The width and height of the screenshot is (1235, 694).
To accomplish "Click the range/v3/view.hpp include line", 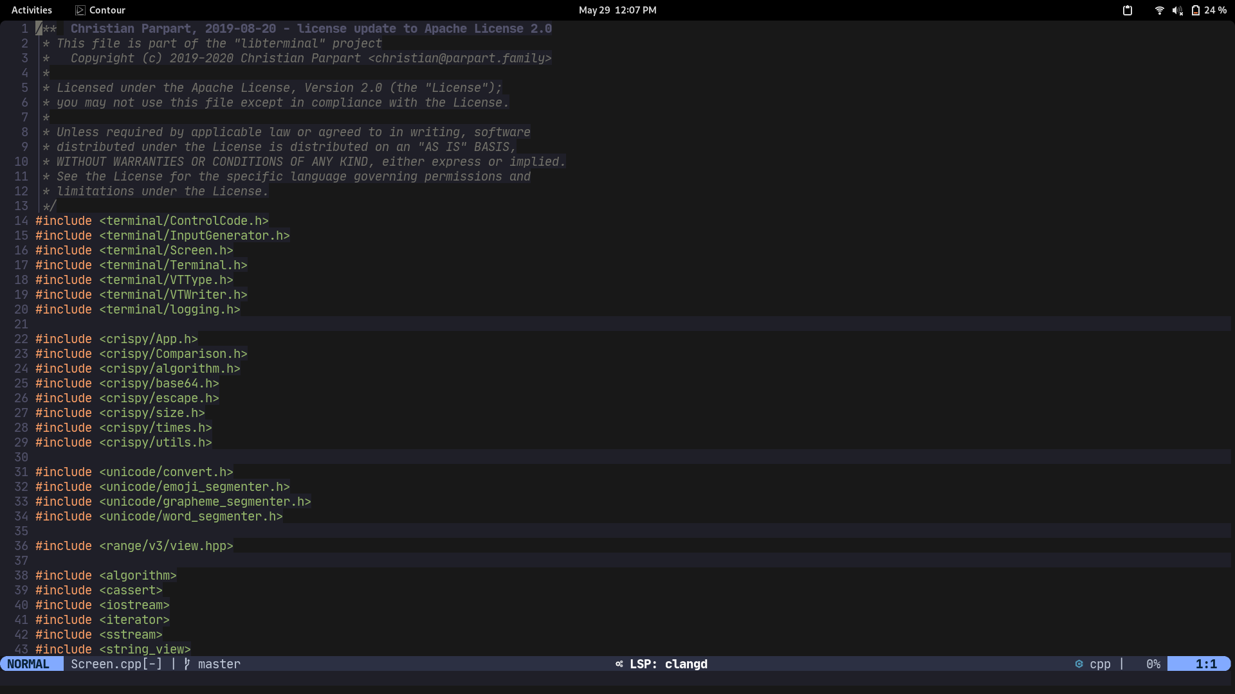I will point(134,546).
